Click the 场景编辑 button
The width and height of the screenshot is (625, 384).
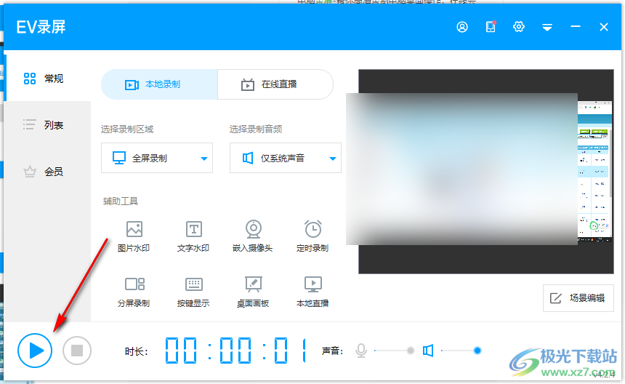pyautogui.click(x=578, y=298)
